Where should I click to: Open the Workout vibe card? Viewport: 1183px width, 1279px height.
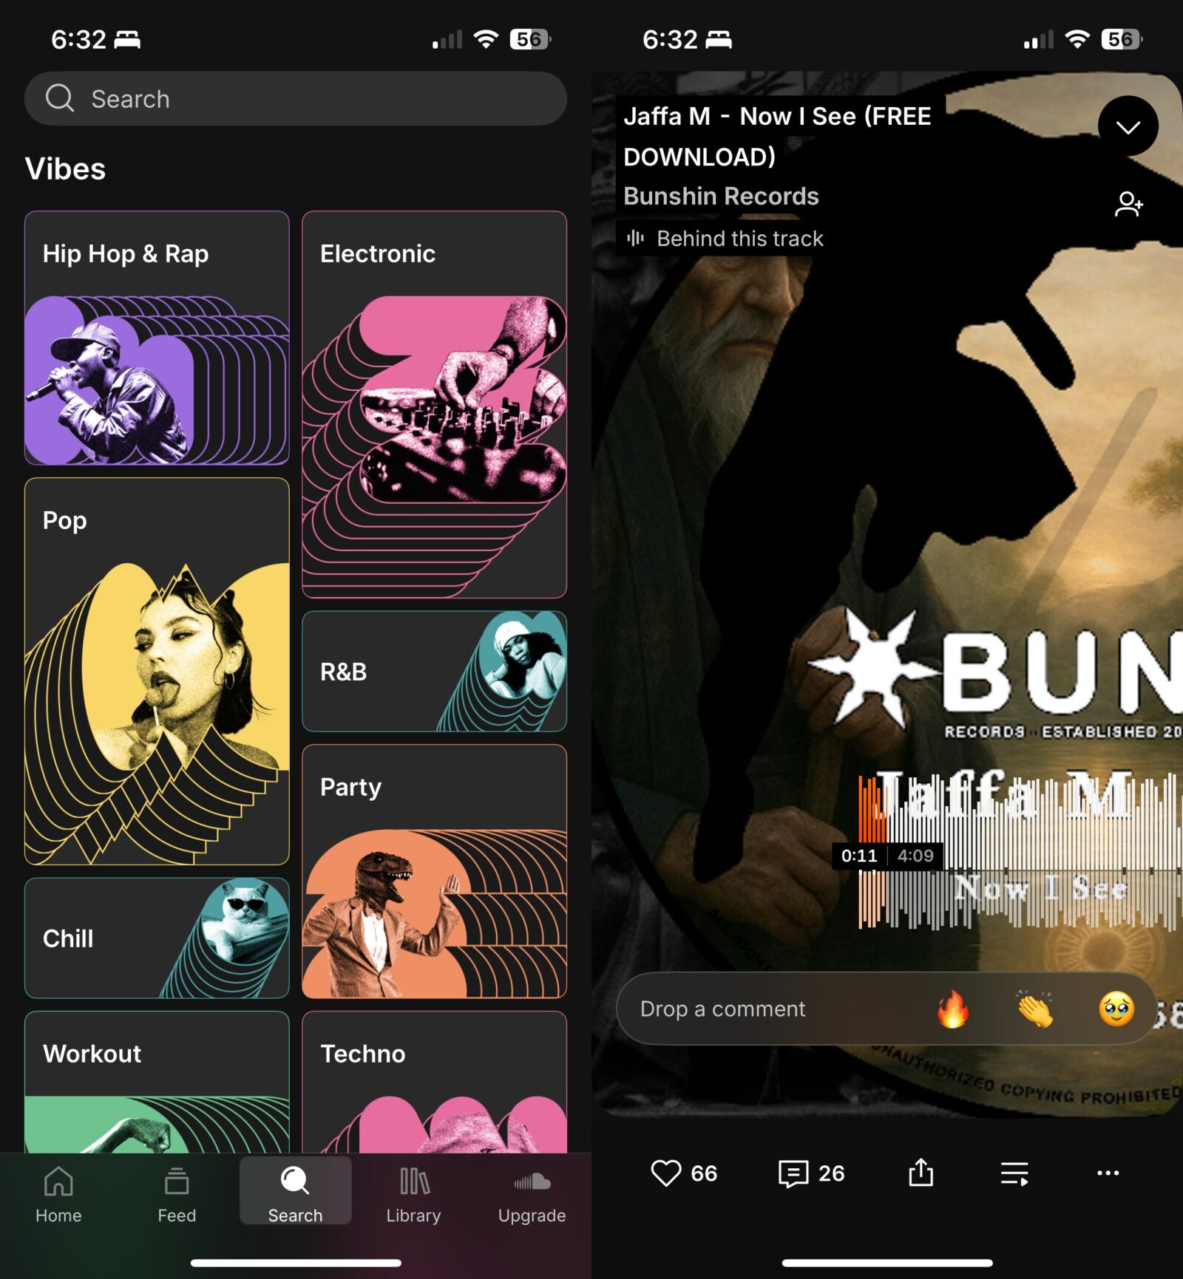[x=157, y=1082]
